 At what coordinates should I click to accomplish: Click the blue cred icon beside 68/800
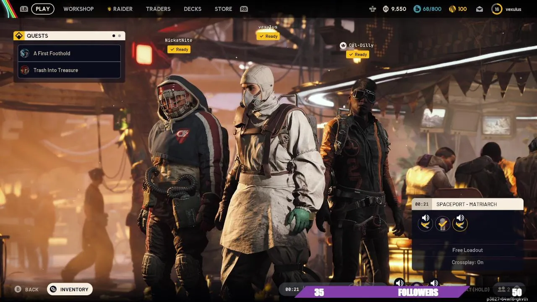[417, 9]
